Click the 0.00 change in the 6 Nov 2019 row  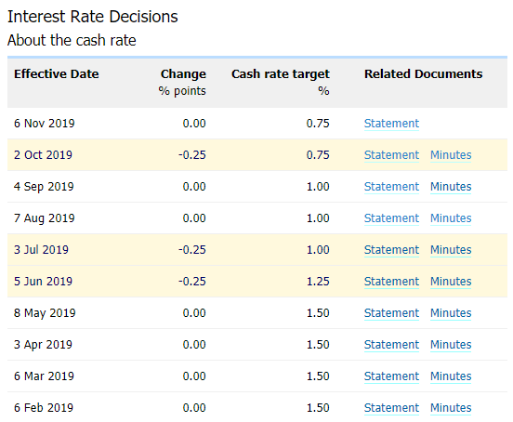point(194,124)
